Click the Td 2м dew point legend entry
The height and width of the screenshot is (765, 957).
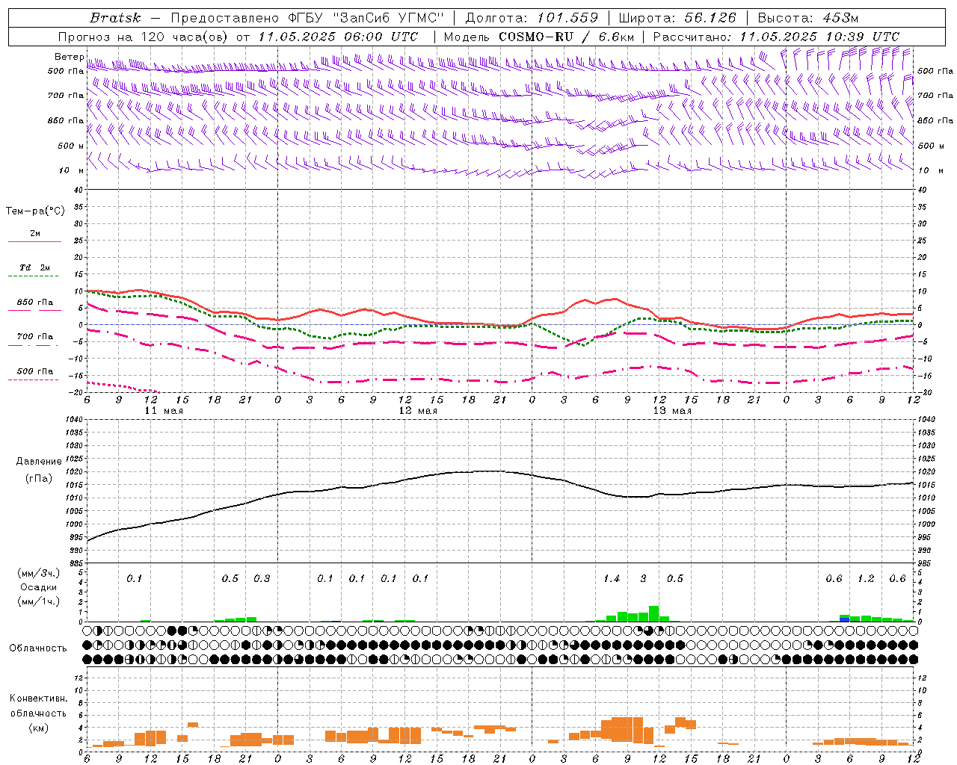coord(35,267)
